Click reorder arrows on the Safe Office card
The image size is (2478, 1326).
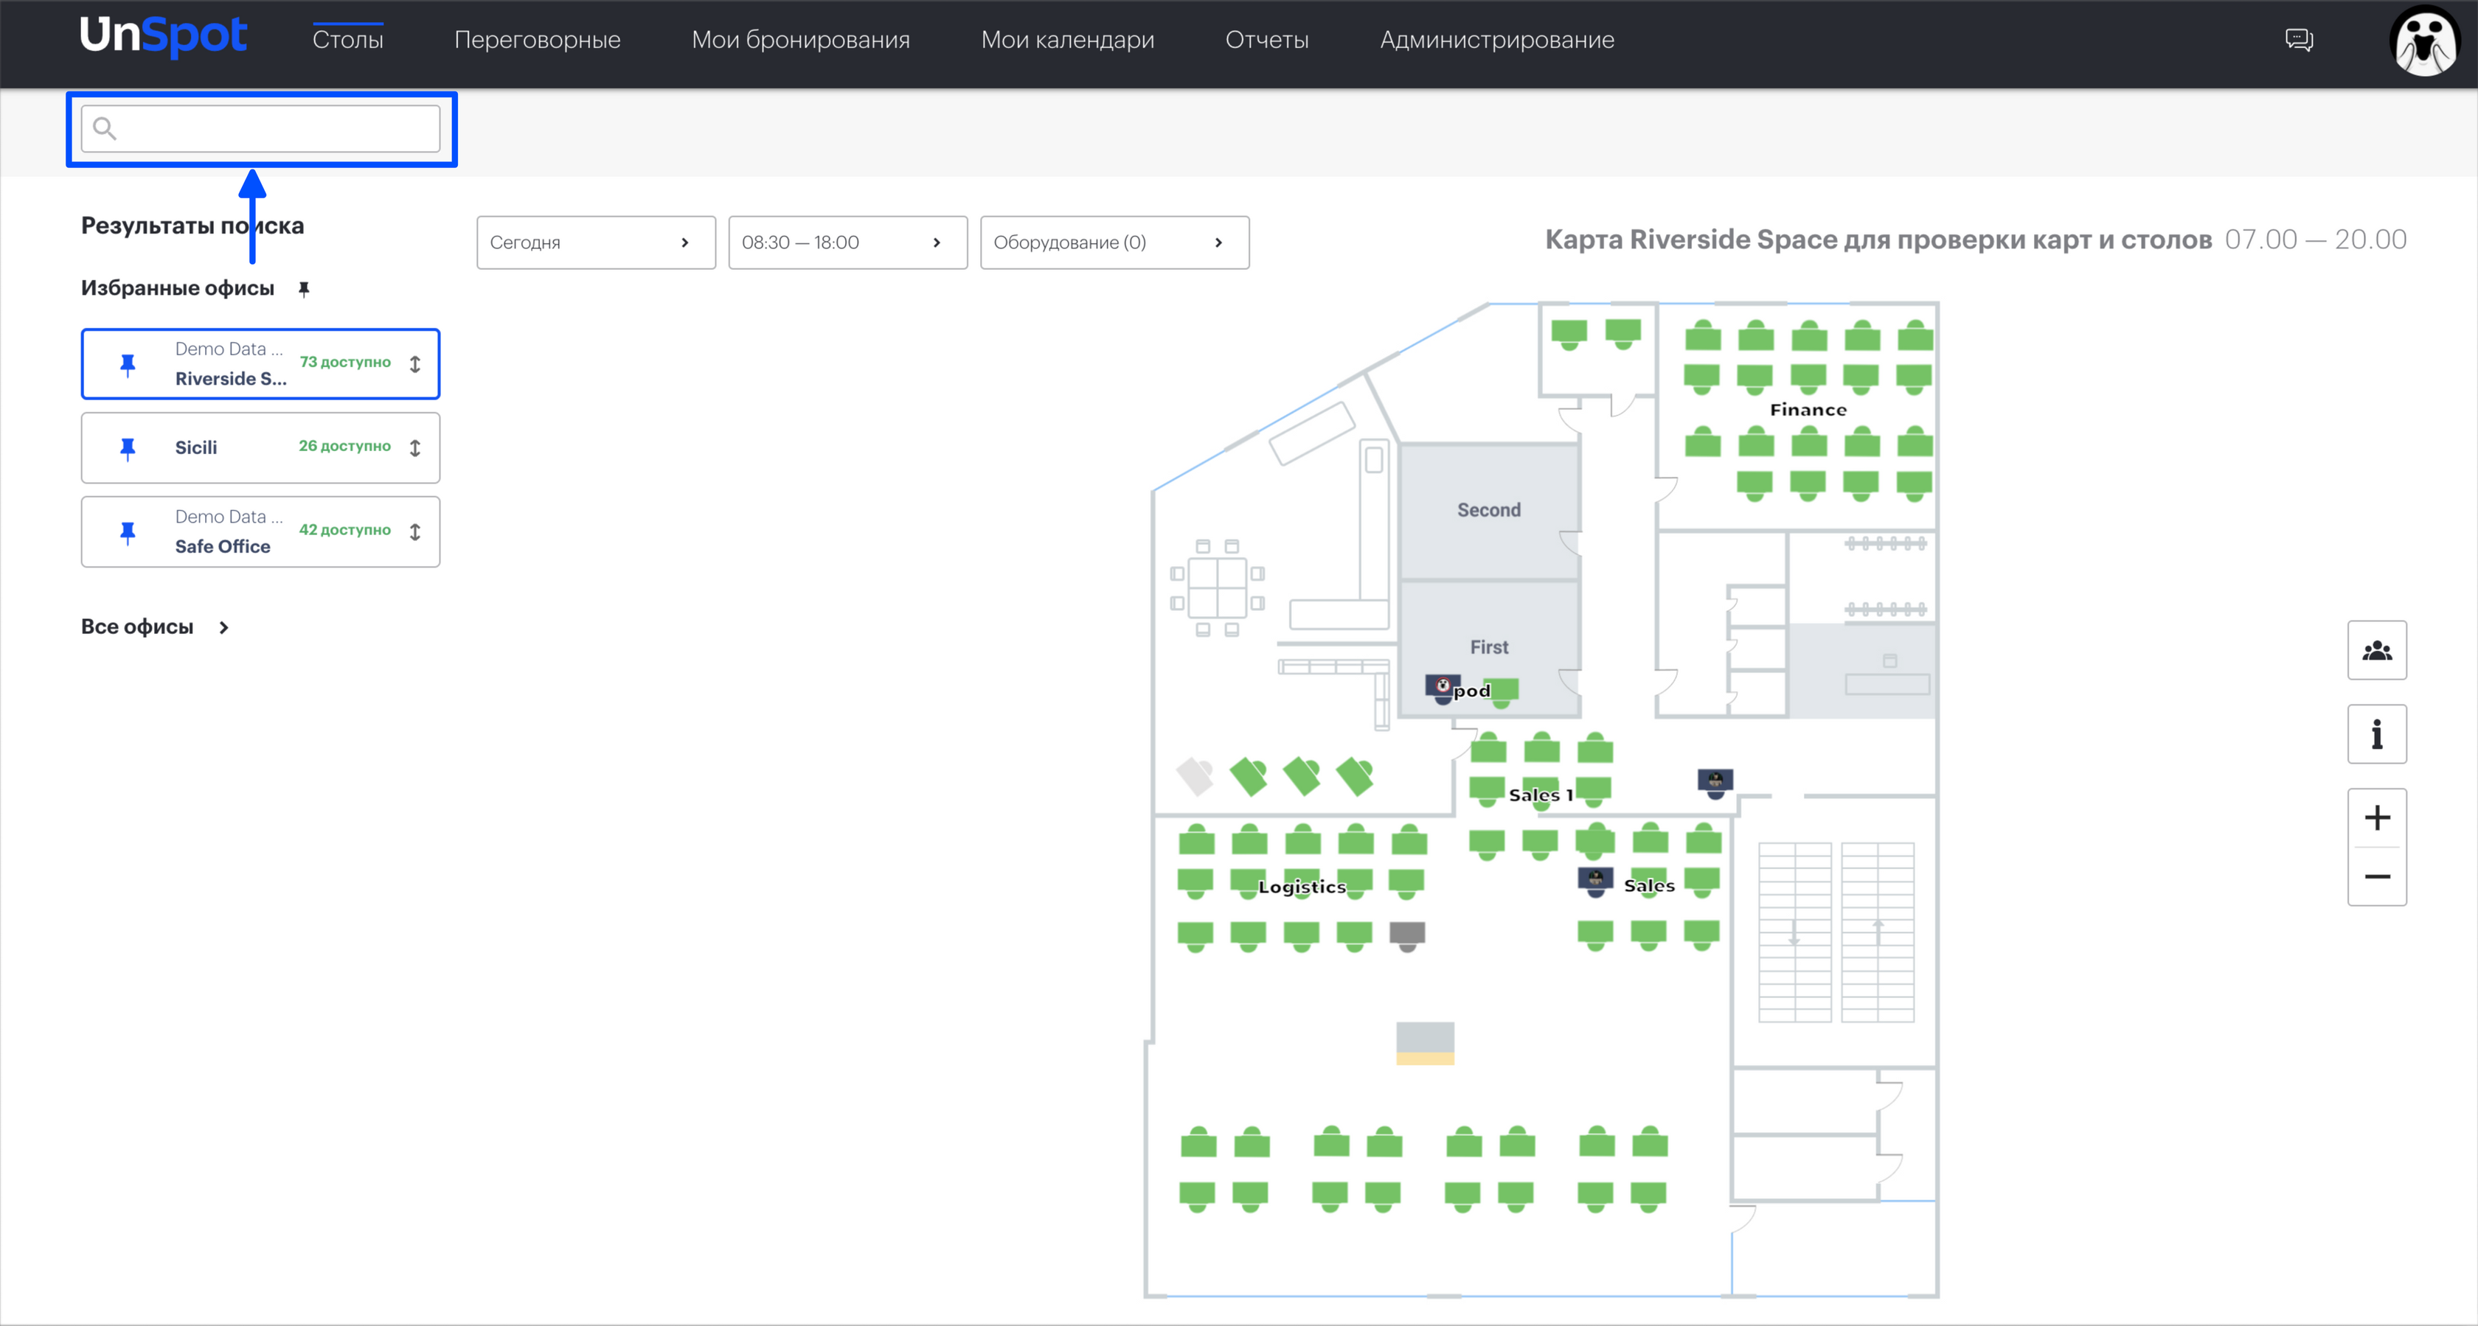click(x=414, y=531)
